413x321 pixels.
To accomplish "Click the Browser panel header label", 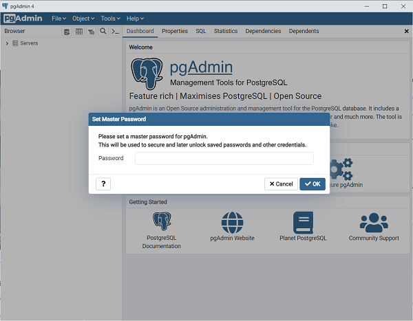I will [14, 31].
